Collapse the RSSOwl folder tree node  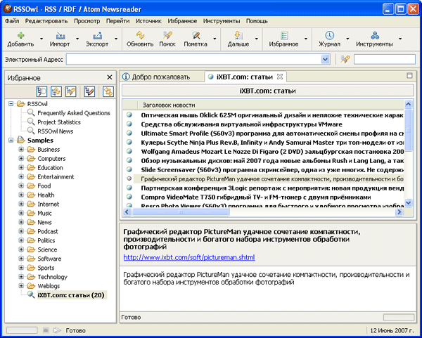point(11,104)
